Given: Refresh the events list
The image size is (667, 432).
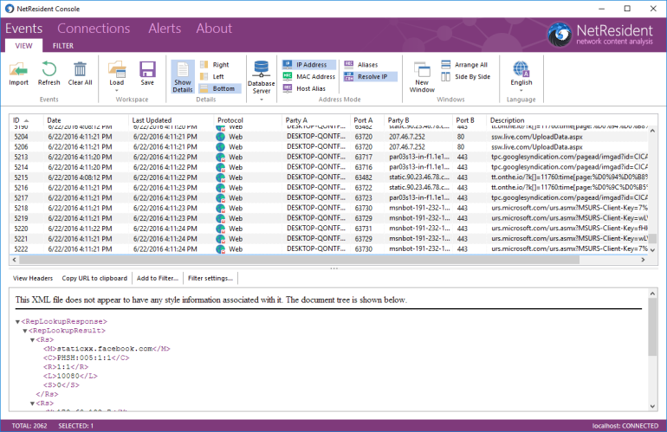Looking at the screenshot, I should pos(49,74).
